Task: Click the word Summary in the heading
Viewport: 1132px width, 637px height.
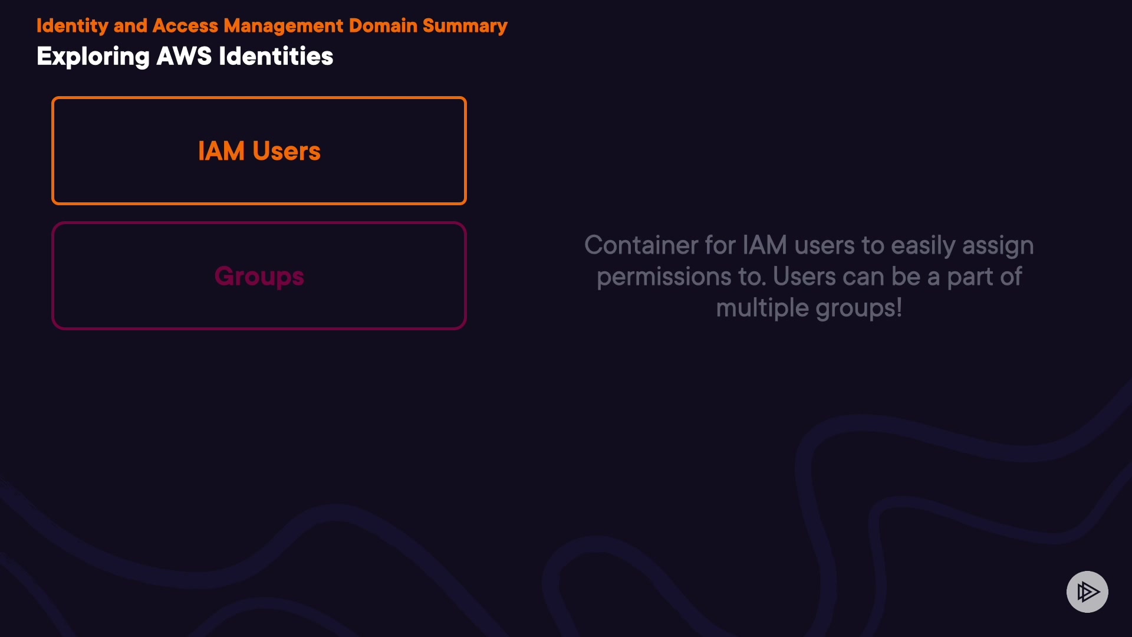Action: [465, 26]
